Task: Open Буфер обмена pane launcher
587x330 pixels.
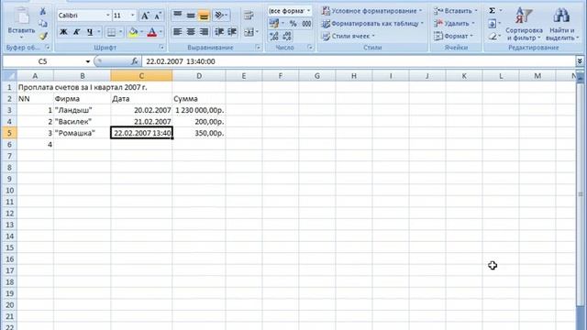Action: pyautogui.click(x=48, y=48)
